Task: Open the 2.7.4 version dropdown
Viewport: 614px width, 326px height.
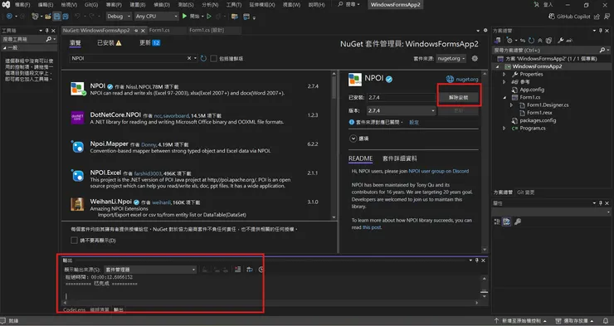Action: [401, 111]
